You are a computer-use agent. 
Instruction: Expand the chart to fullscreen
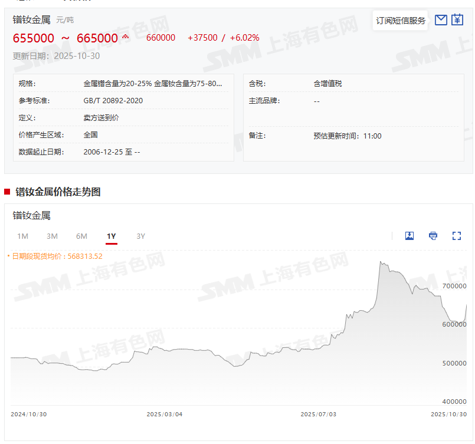coord(456,236)
